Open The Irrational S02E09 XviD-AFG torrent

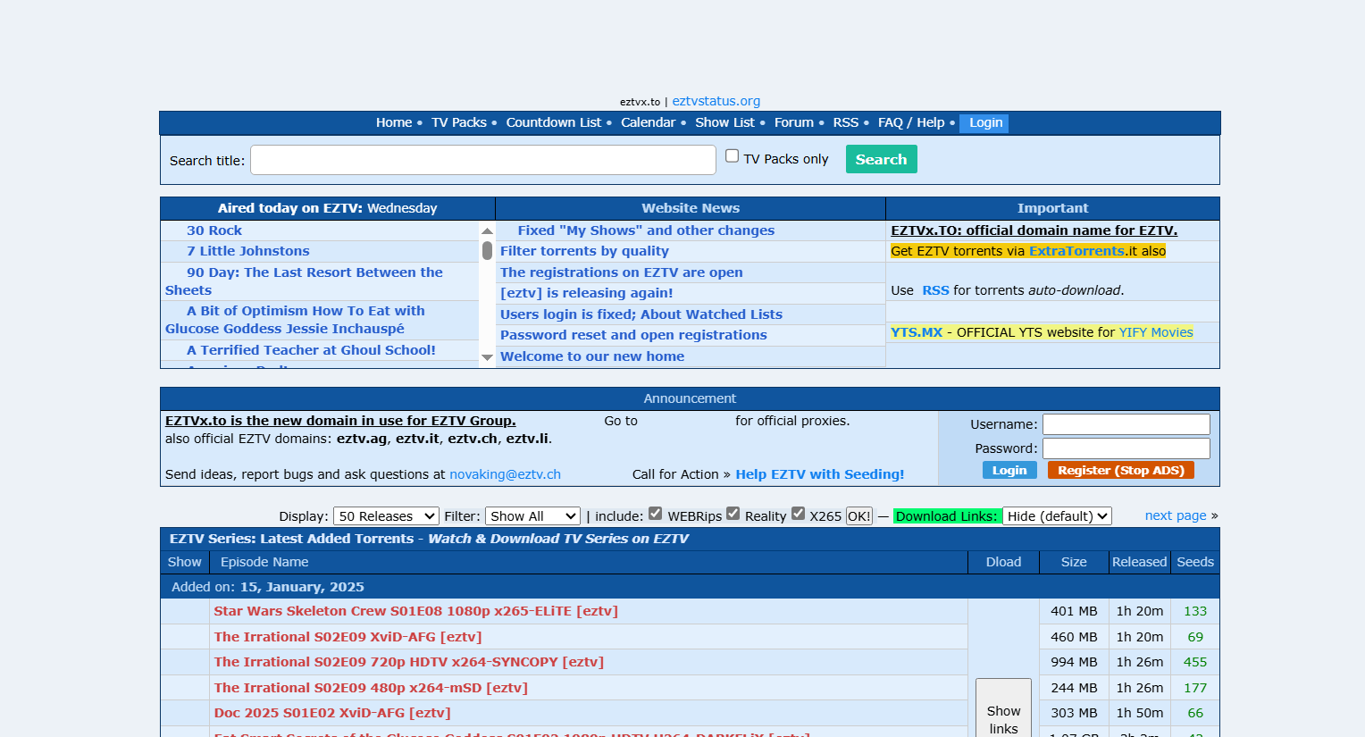pos(348,637)
